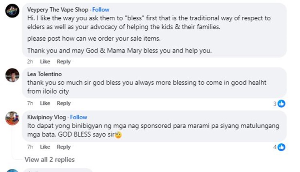Like Kiwipinoy Vlog's comment

point(45,147)
